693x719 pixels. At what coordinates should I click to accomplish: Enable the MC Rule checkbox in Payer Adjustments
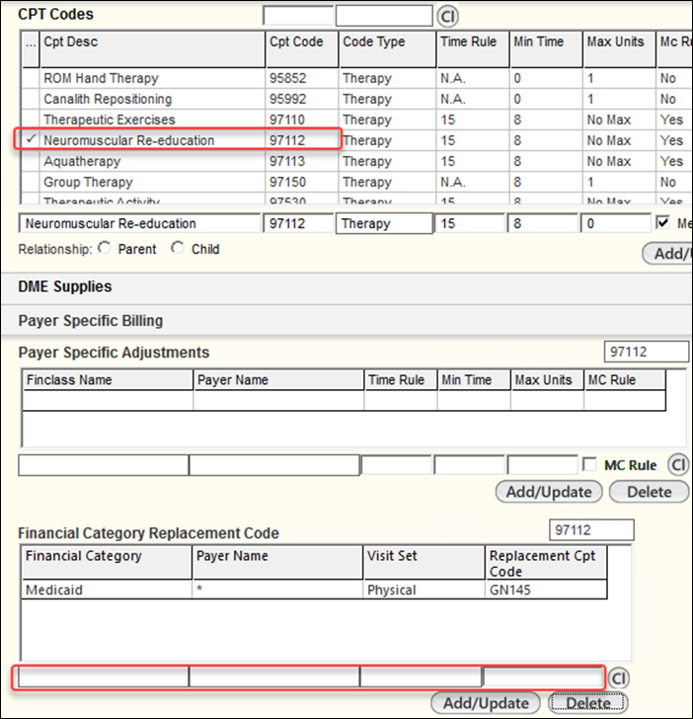[x=589, y=464]
